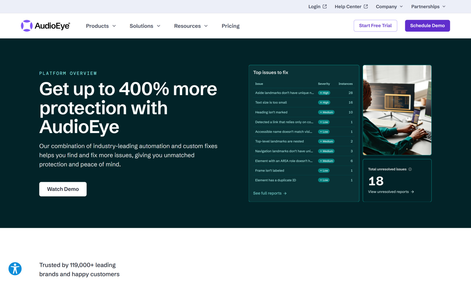Viewport: 471px width, 285px height.
Task: Toggle the High badge on Aside landmarks row
Action: pos(324,93)
